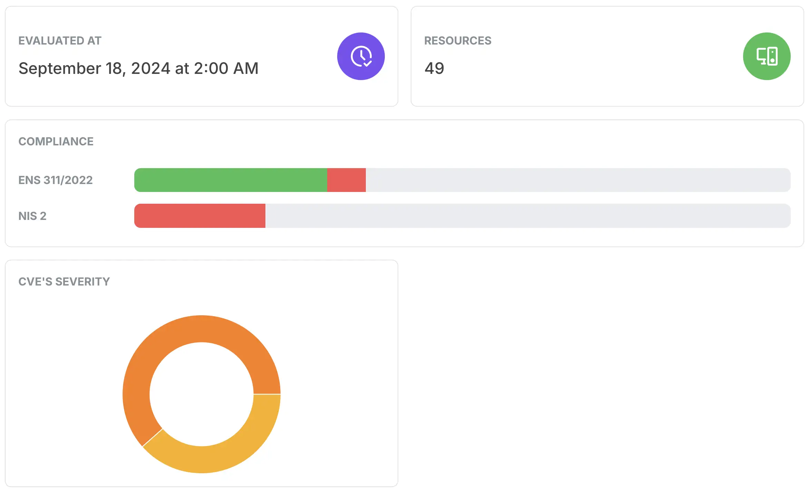Click the ENS 311/2022 label
This screenshot has width=809, height=493.
pos(56,180)
